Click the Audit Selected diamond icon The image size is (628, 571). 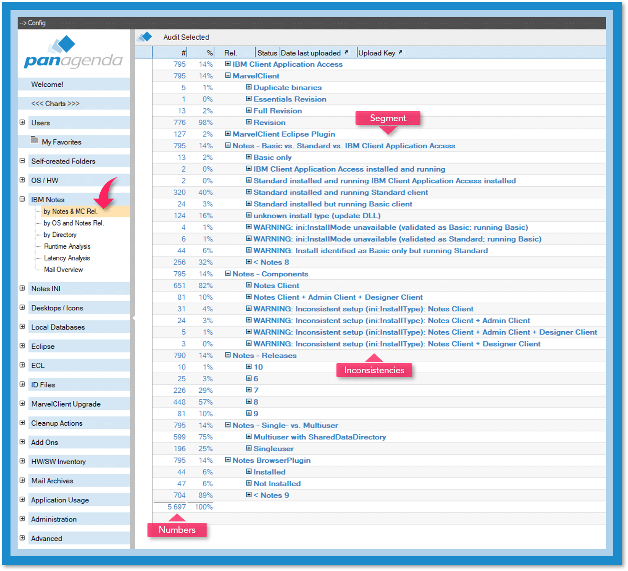point(145,37)
